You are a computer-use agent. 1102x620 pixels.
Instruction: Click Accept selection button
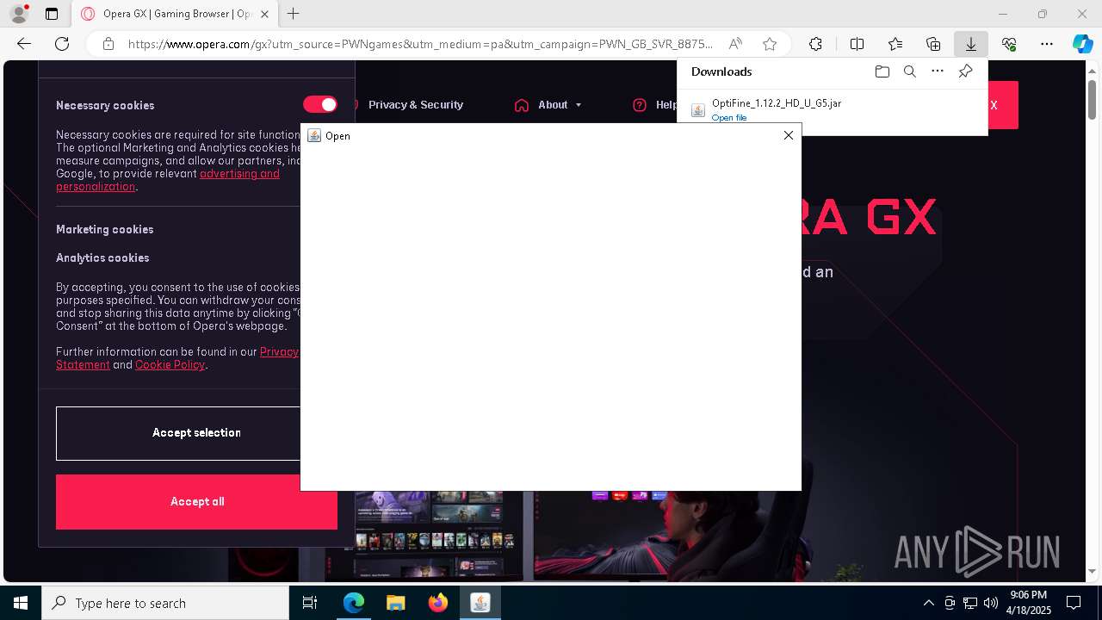click(x=196, y=433)
